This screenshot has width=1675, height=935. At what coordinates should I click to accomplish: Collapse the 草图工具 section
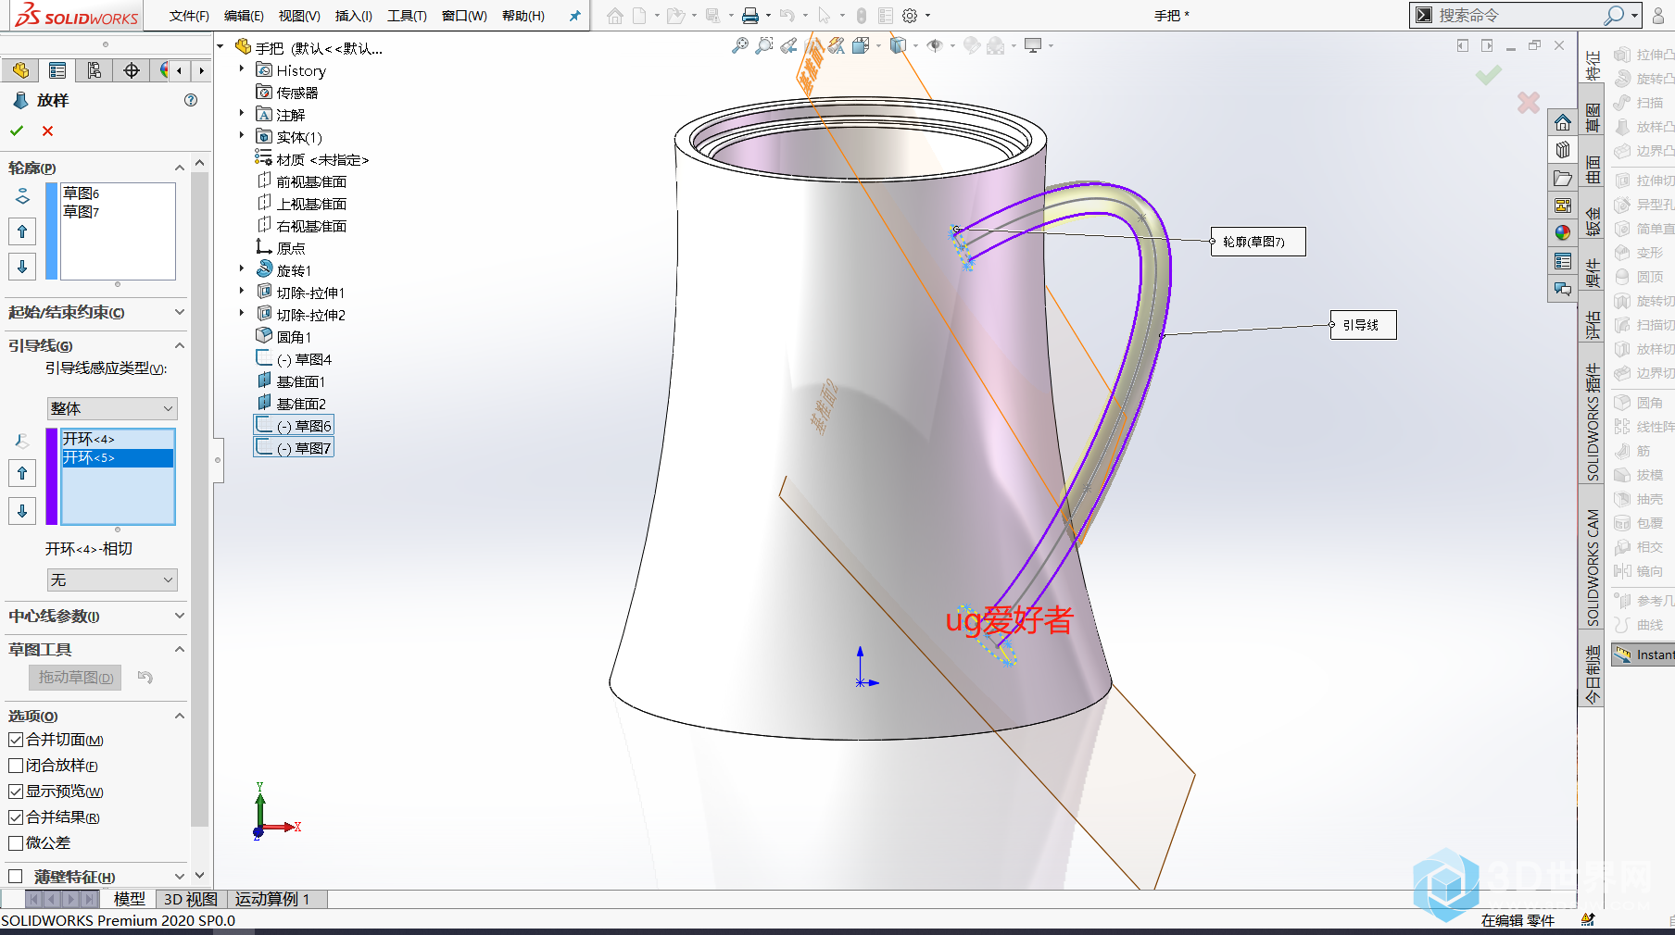[x=180, y=649]
